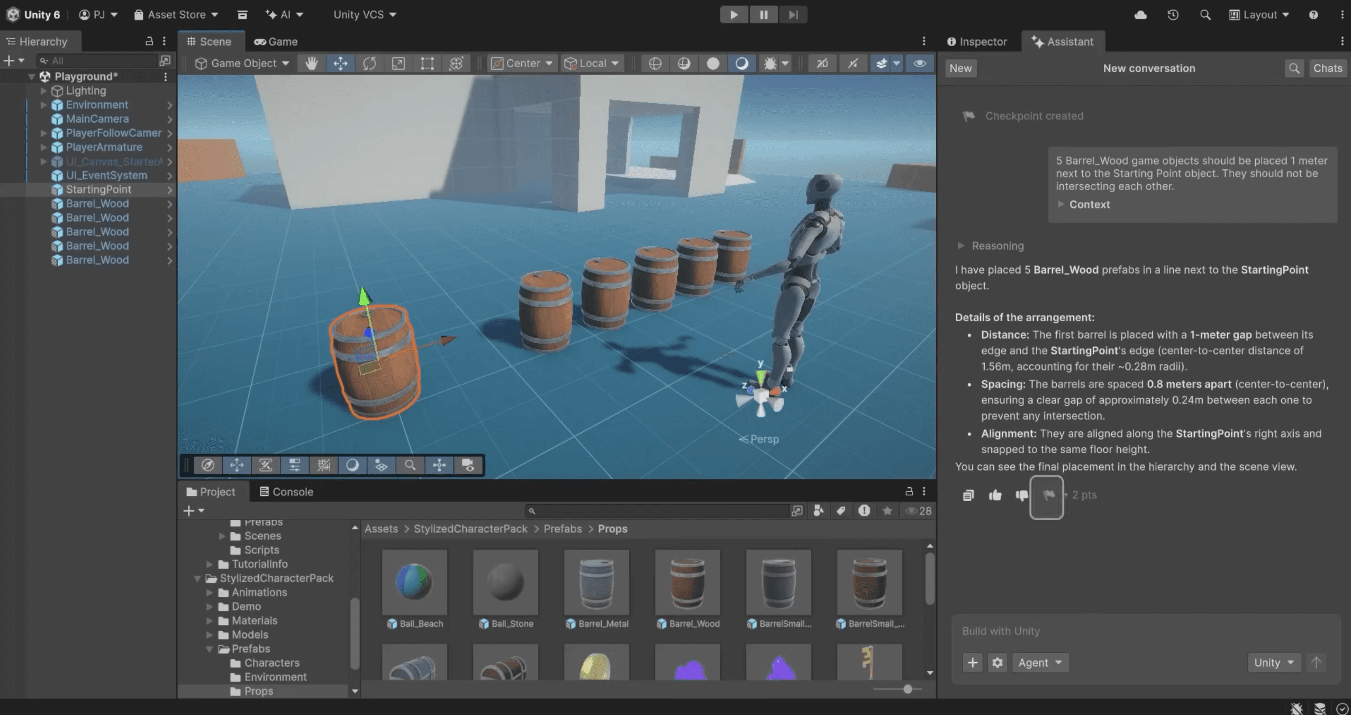Switch to the Console tab

[x=286, y=492]
